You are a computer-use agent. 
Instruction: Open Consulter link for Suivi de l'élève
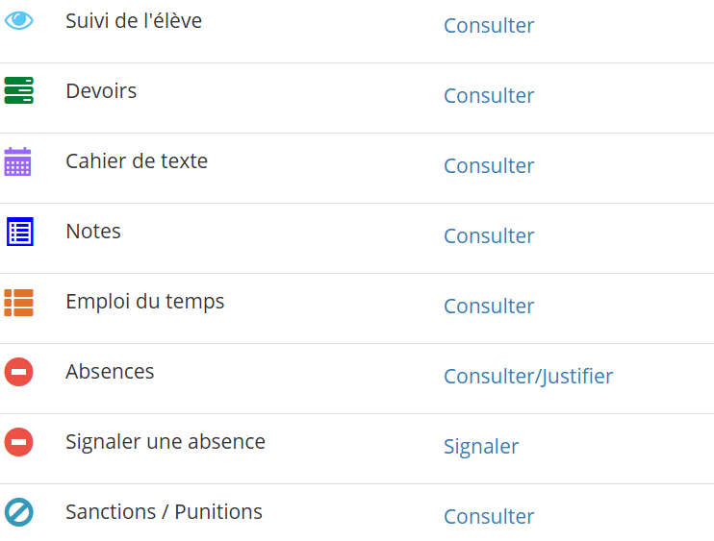(x=489, y=26)
